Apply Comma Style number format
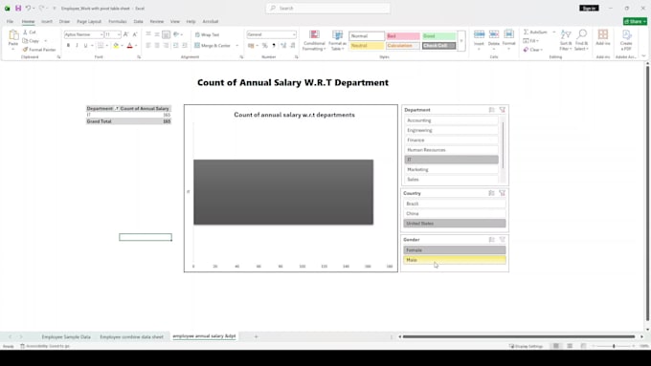This screenshot has height=366, width=651. coord(273,46)
